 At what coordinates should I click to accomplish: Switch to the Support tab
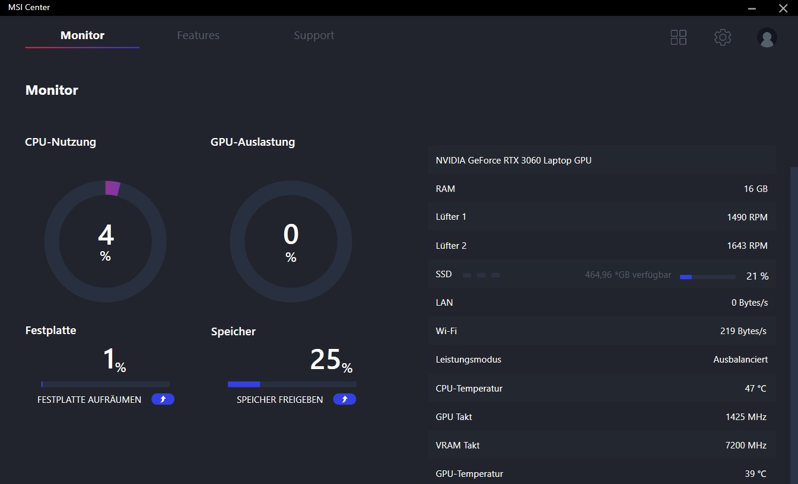[x=314, y=36]
